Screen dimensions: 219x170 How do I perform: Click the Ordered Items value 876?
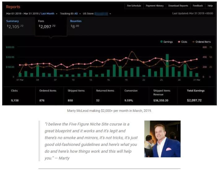pos(42,100)
